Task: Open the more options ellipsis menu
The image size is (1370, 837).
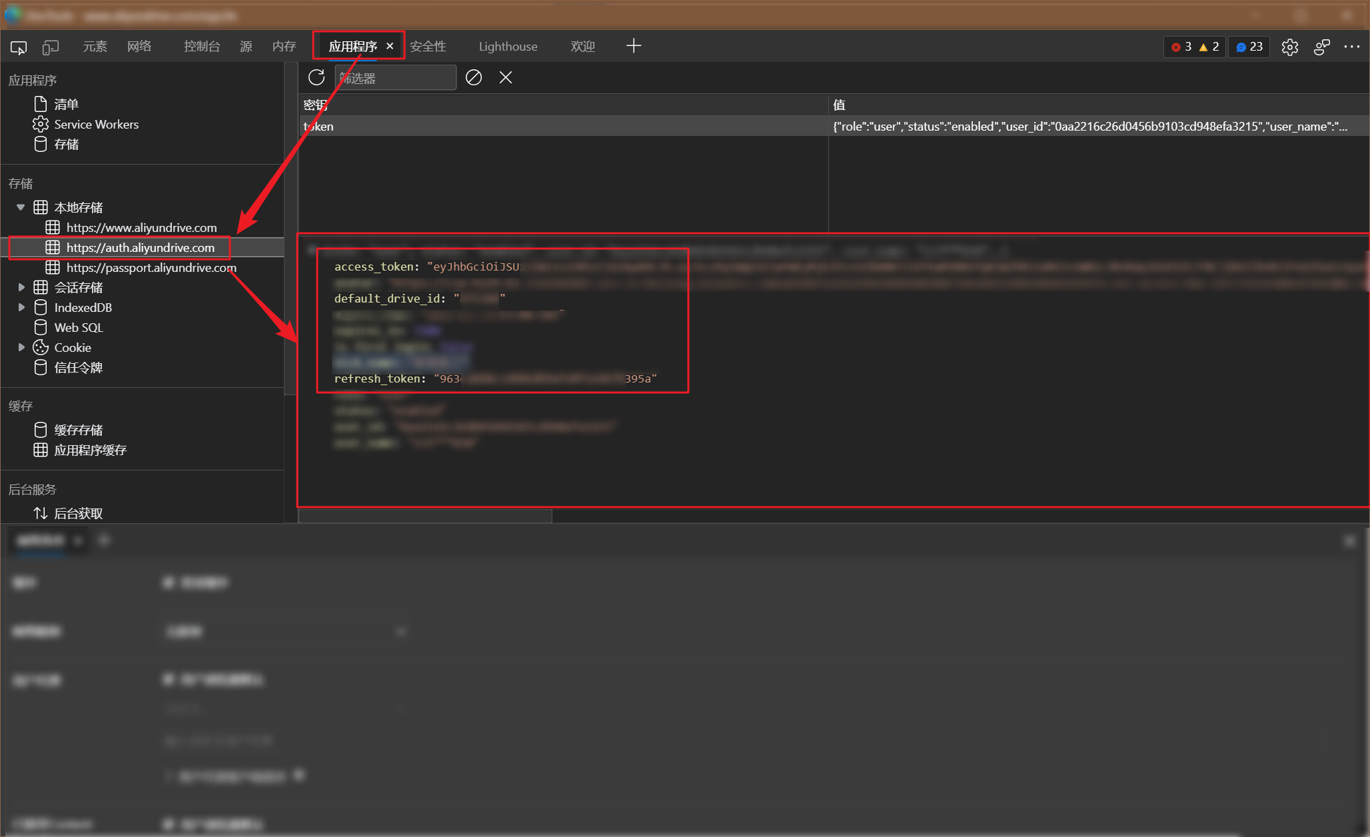Action: click(1352, 47)
